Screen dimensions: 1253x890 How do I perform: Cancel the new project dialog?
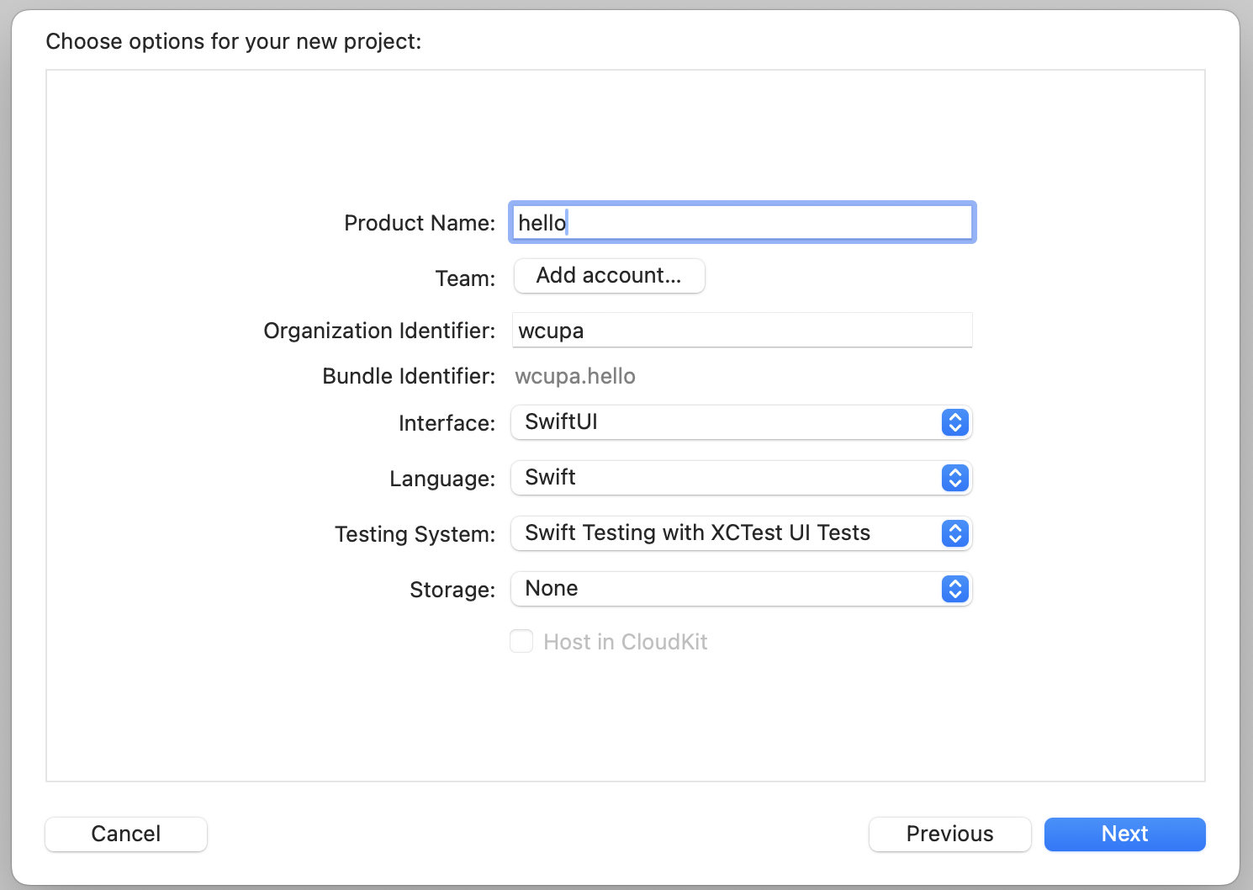[126, 834]
